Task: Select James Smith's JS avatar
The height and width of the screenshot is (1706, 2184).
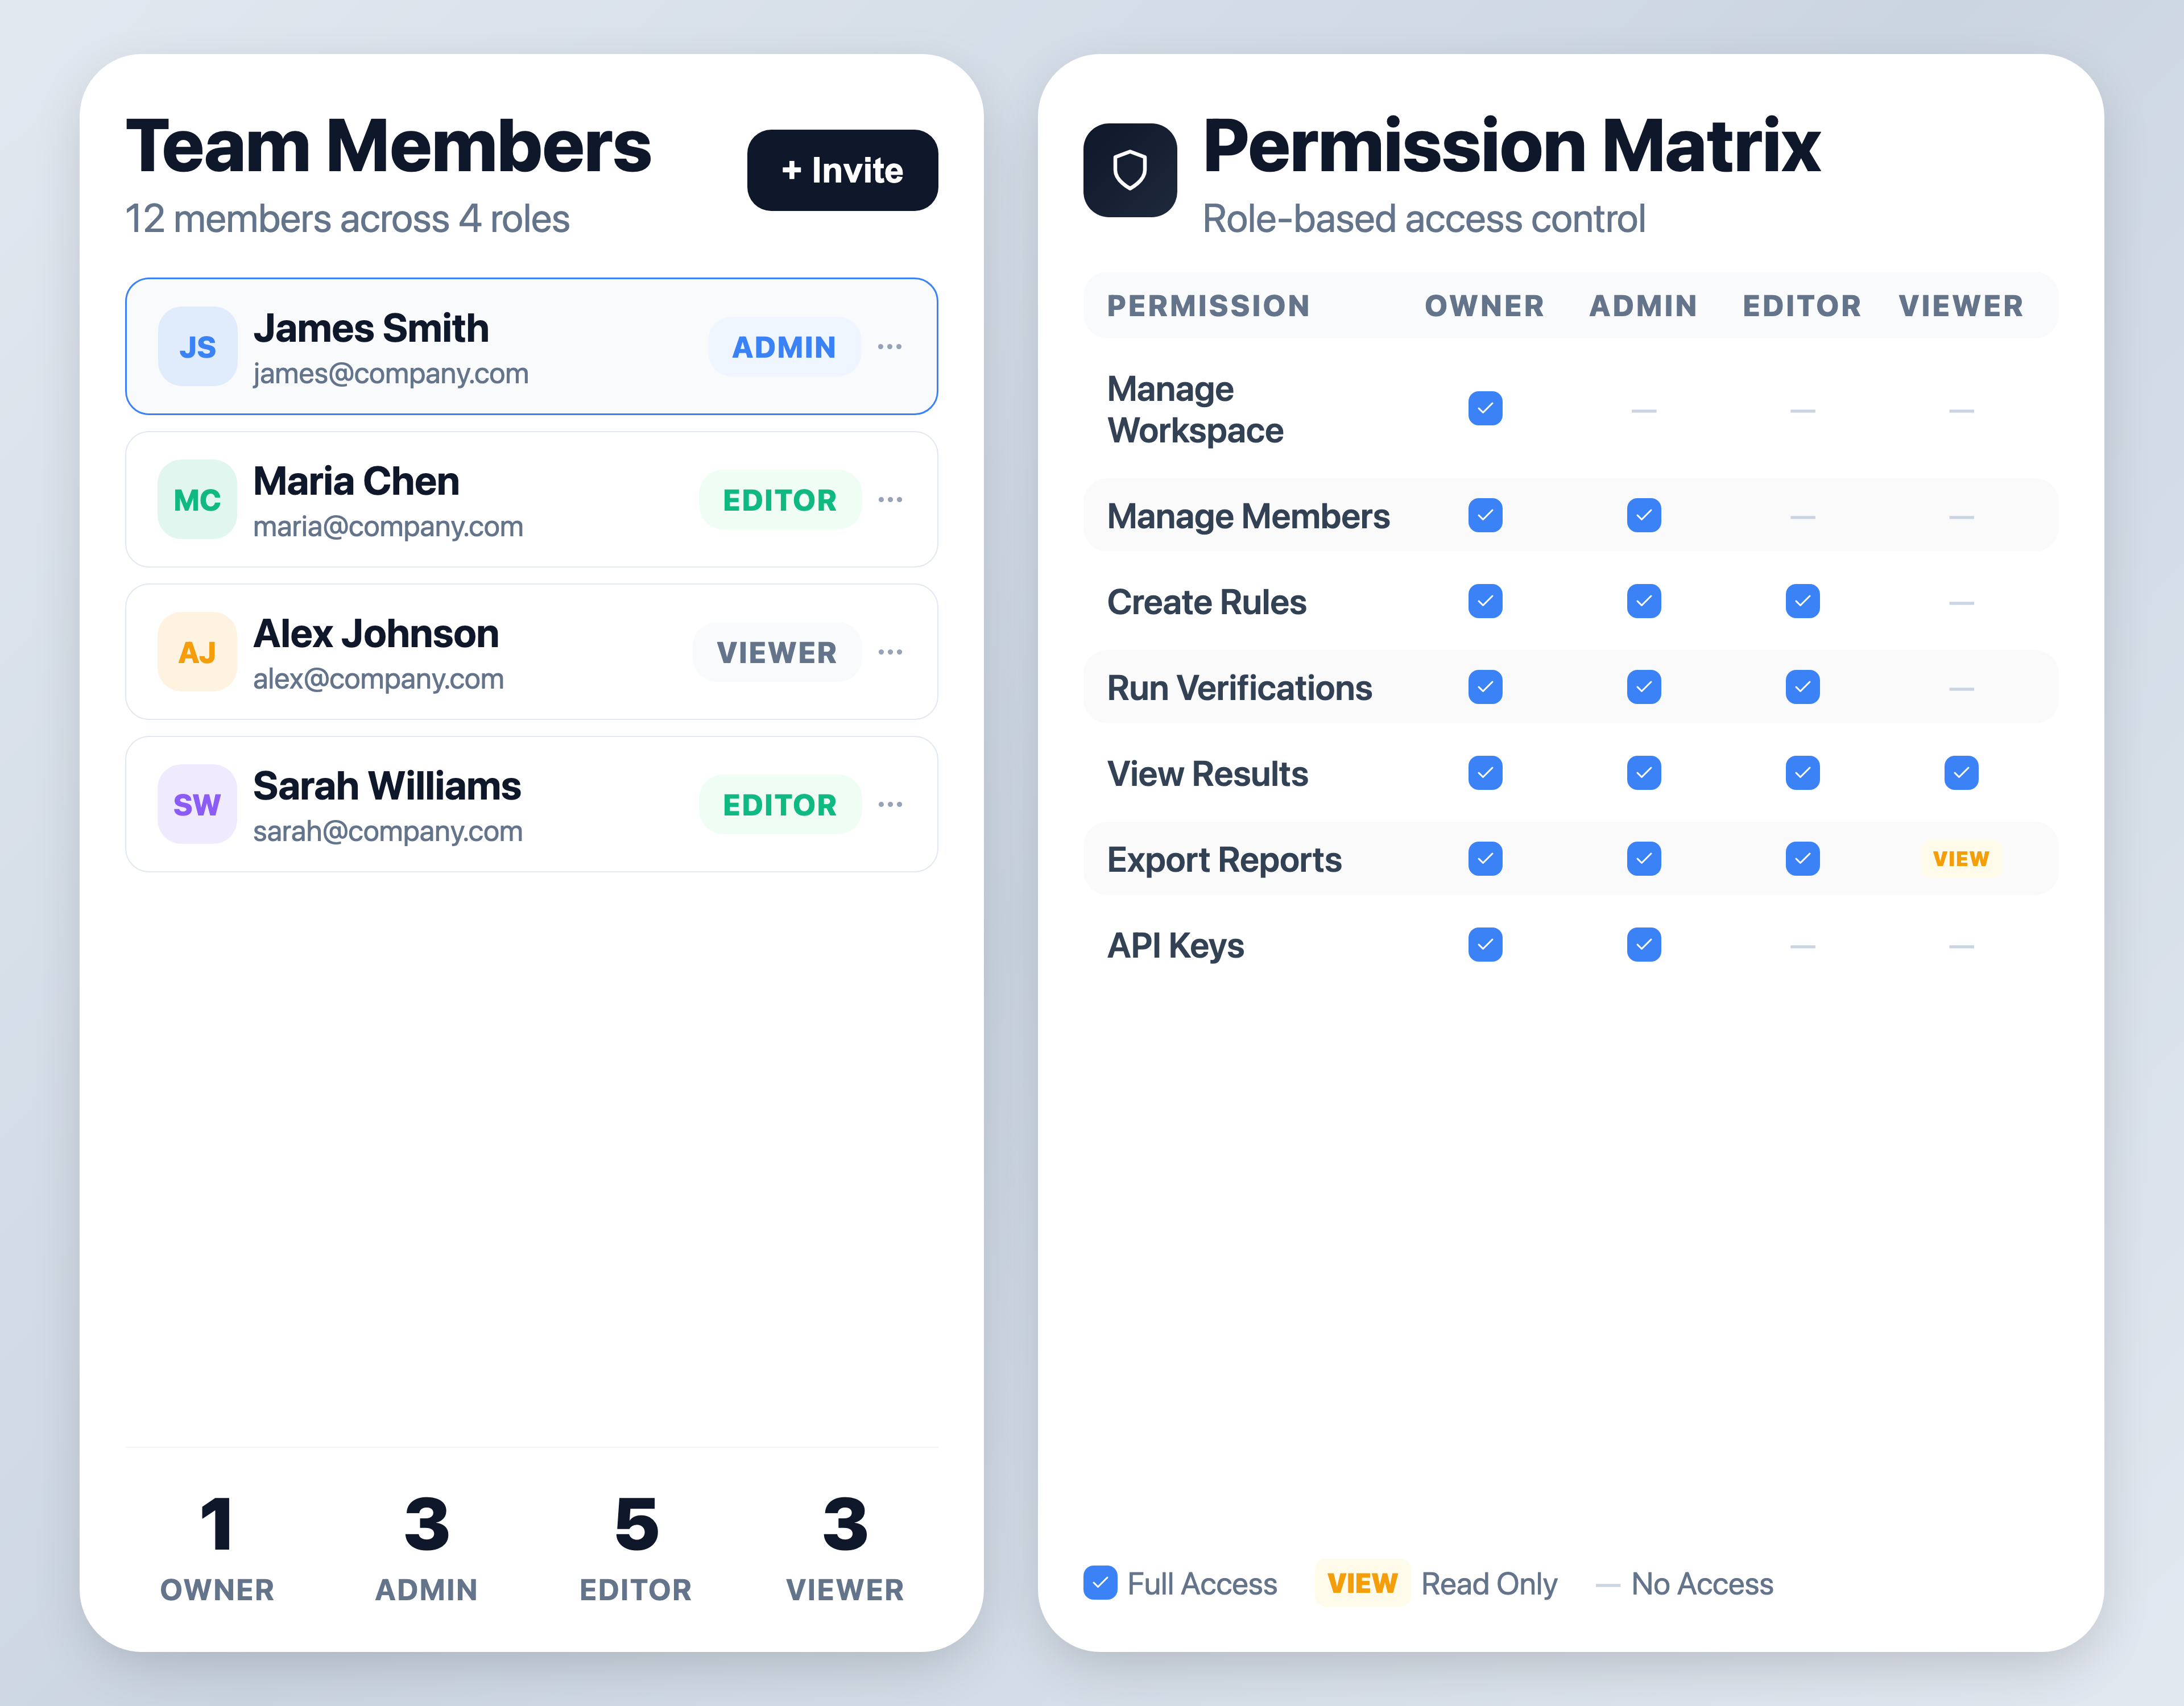Action: click(x=197, y=346)
